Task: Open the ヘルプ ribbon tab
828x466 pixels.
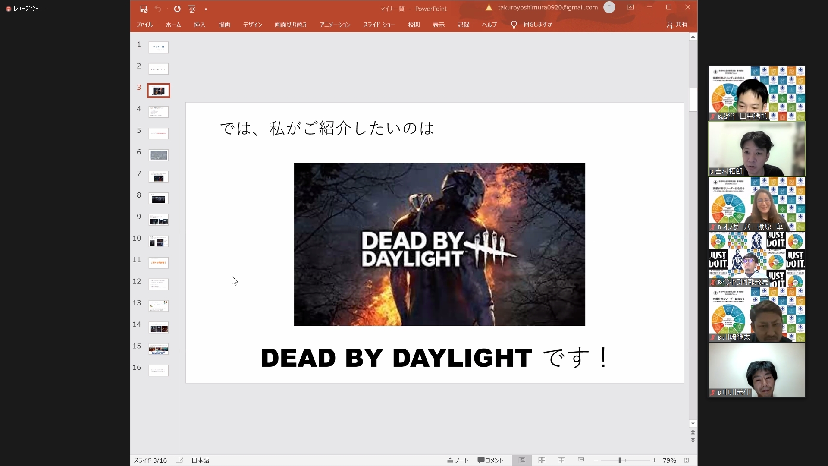Action: pyautogui.click(x=489, y=25)
